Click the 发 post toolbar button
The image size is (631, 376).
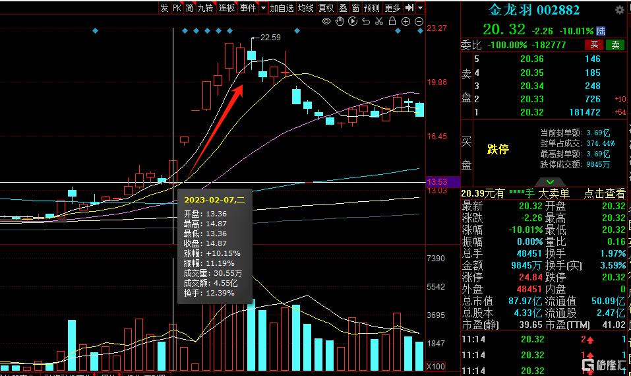coord(164,8)
